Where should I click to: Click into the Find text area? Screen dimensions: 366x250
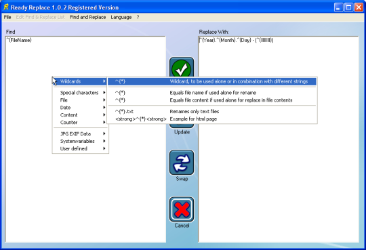85,139
